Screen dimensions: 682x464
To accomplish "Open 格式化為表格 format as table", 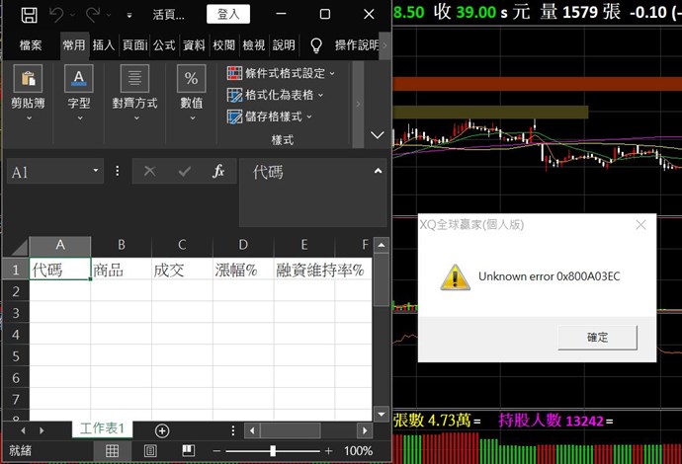I will click(276, 95).
